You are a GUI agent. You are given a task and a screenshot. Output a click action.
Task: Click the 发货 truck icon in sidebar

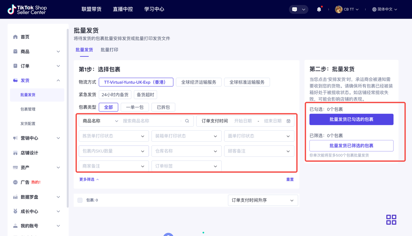click(15, 80)
